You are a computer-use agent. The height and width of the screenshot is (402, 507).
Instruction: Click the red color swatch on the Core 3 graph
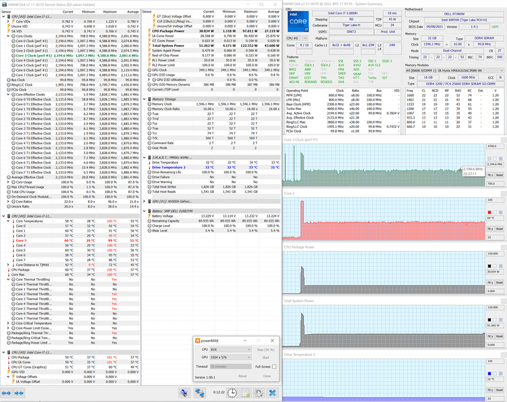[489, 212]
